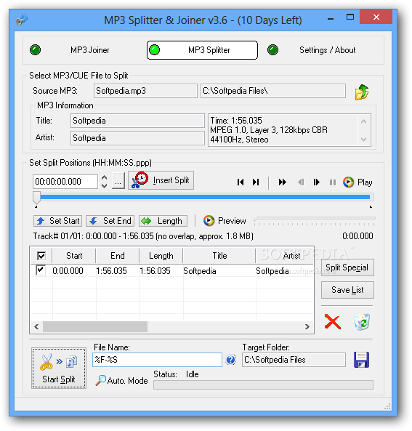The image size is (412, 431).
Task: Click the Insert Split scissors-clock button
Action: tap(161, 180)
